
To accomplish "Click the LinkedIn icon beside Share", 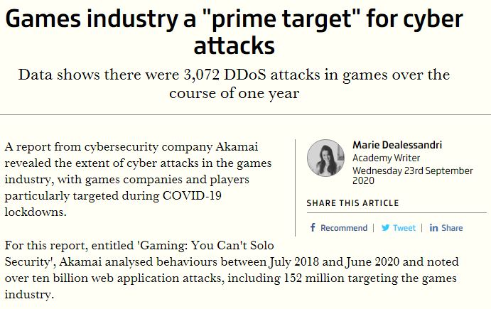I will pos(433,228).
